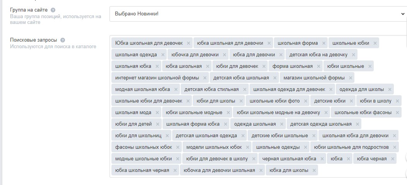The height and width of the screenshot is (185, 407).
Task: Remove tag 'школьные юбки фасоны'
Action: pyautogui.click(x=397, y=113)
